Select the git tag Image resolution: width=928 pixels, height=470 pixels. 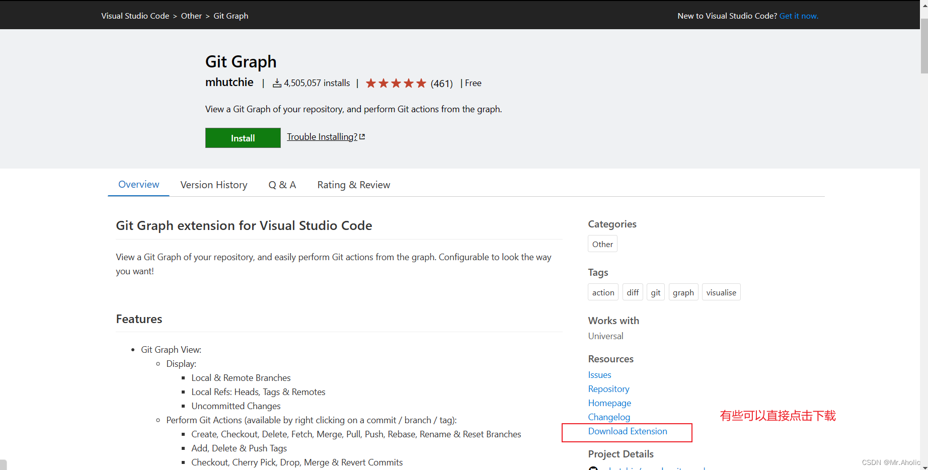click(655, 292)
